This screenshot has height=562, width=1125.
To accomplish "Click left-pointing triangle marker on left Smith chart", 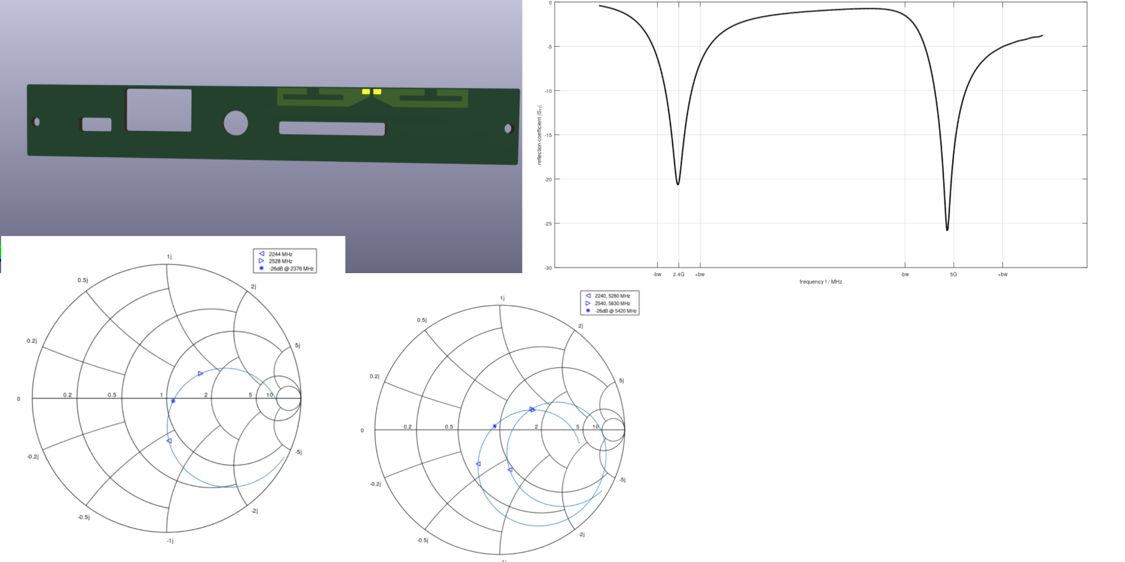I will (x=169, y=441).
